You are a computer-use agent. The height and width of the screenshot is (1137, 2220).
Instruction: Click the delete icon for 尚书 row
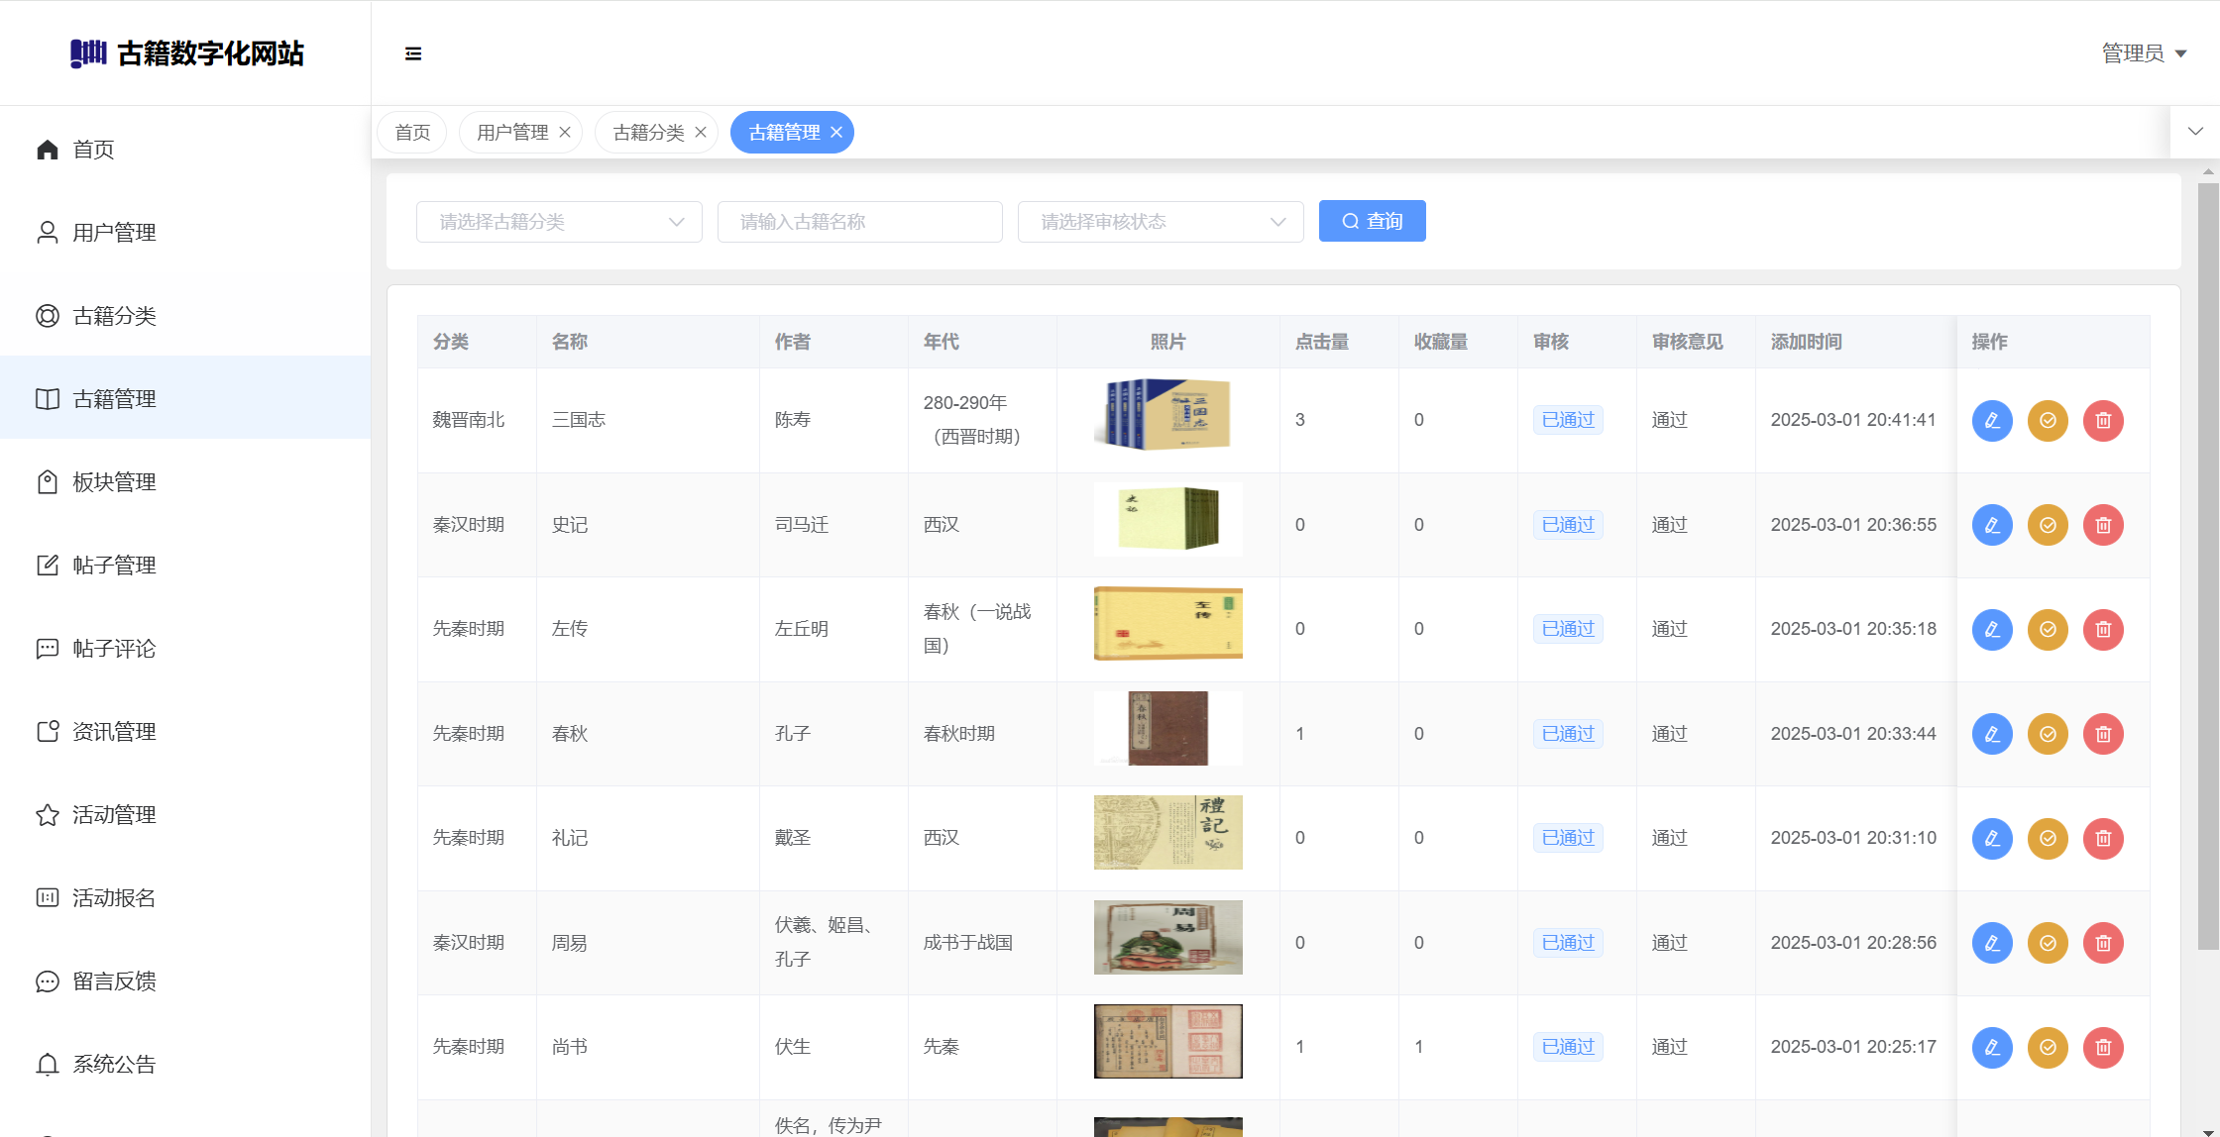[2103, 1047]
